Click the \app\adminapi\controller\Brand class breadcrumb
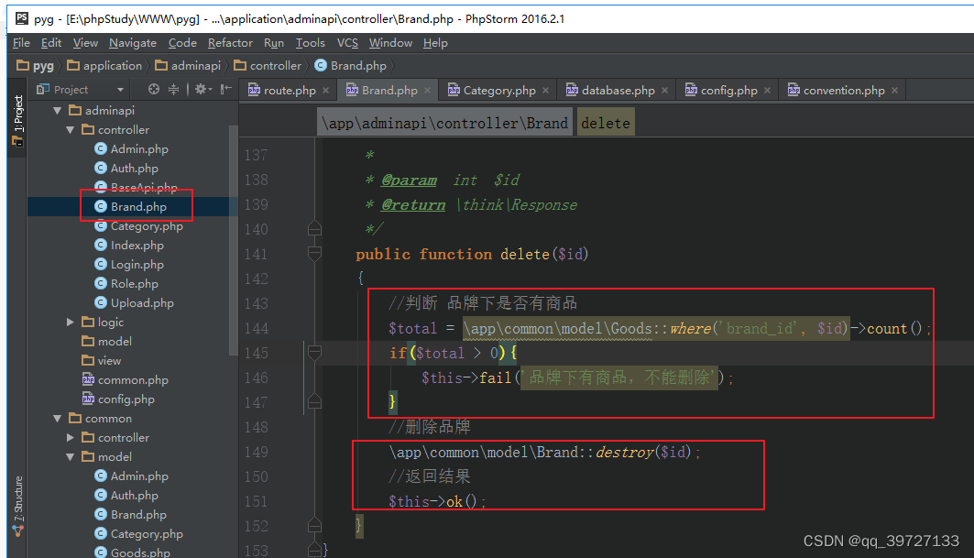The width and height of the screenshot is (974, 558). (x=444, y=123)
